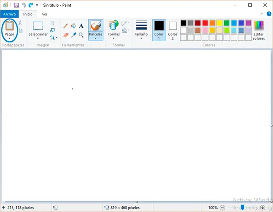This screenshot has width=273, height=212.
Task: Select the rectangular Seleccionar tool
Action: pyautogui.click(x=38, y=26)
